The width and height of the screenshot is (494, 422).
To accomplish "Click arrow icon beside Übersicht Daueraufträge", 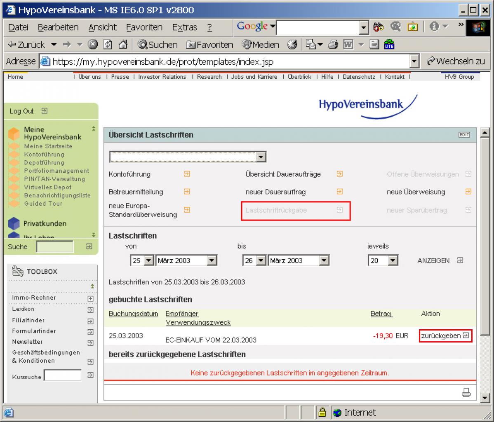I will coord(339,174).
